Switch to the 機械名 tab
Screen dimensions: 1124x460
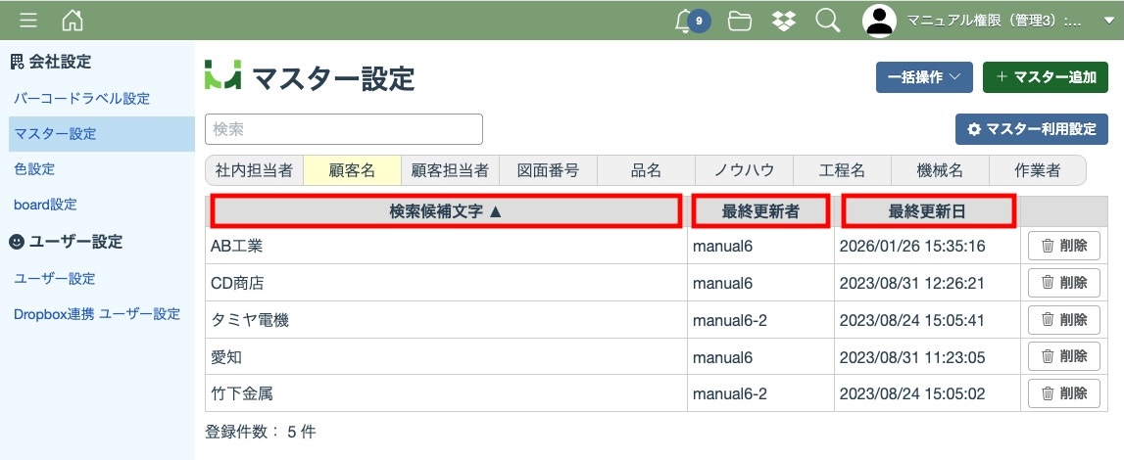940,170
